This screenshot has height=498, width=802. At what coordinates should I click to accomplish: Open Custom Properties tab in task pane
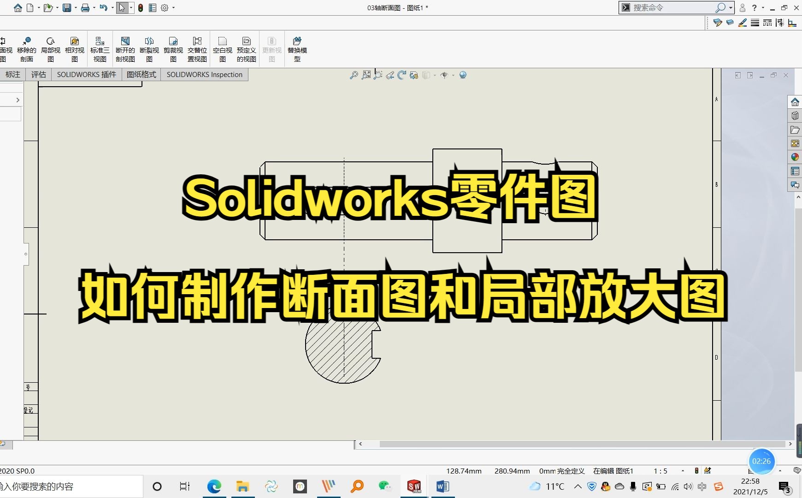click(795, 171)
